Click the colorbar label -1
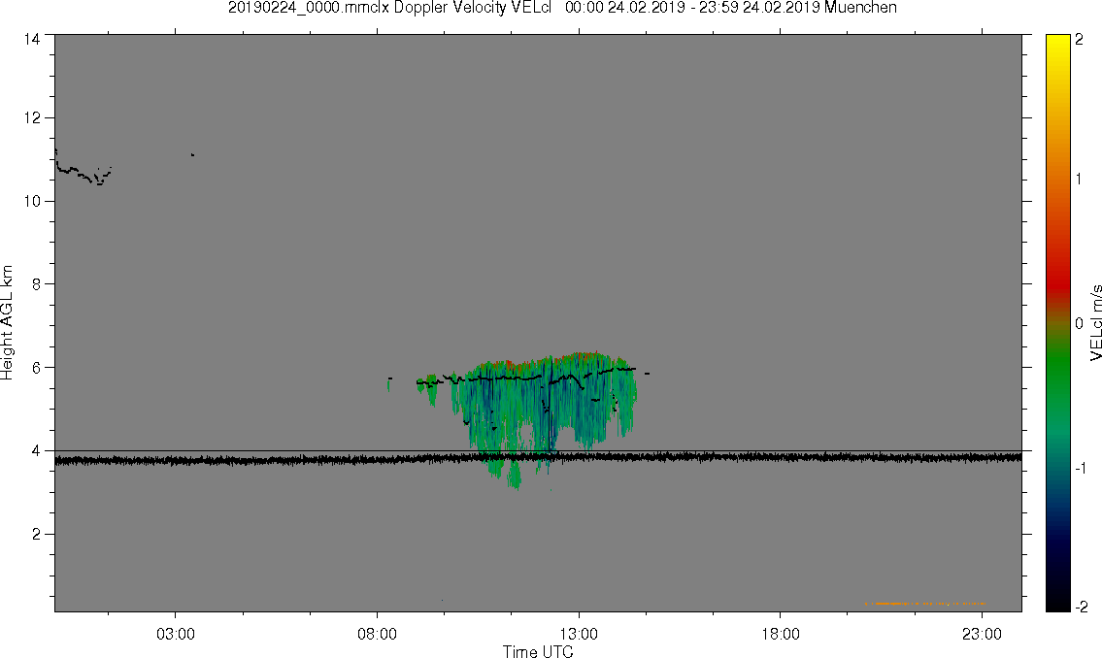The width and height of the screenshot is (1102, 658). tap(1081, 468)
